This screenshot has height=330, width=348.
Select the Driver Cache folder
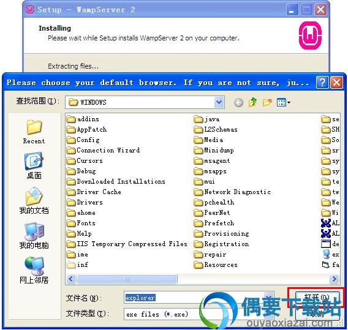pyautogui.click(x=94, y=192)
